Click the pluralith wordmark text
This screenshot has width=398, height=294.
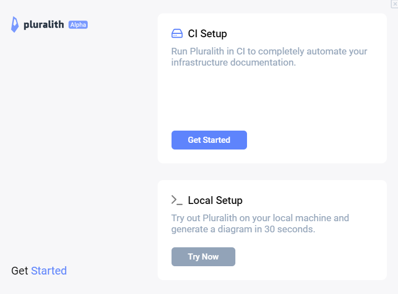pyautogui.click(x=44, y=24)
